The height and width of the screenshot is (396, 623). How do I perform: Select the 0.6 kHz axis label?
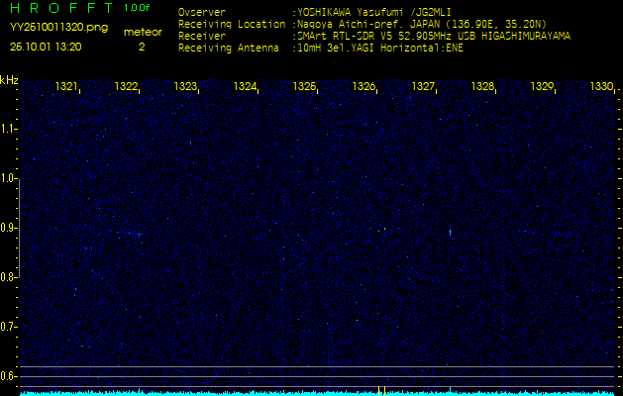[x=9, y=375]
